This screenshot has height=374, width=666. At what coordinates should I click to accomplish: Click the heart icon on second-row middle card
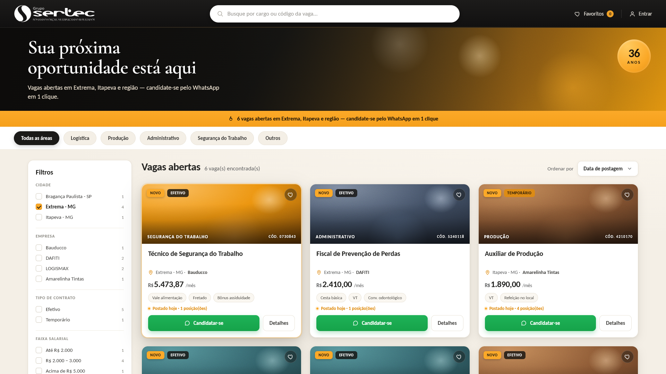(459, 357)
